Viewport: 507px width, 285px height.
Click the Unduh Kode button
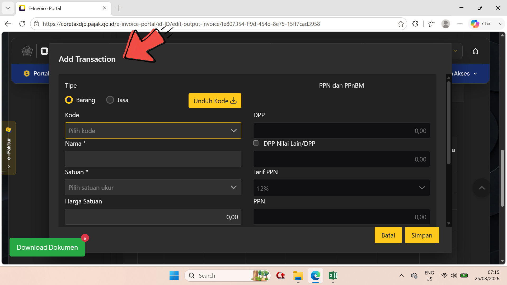[x=215, y=101]
